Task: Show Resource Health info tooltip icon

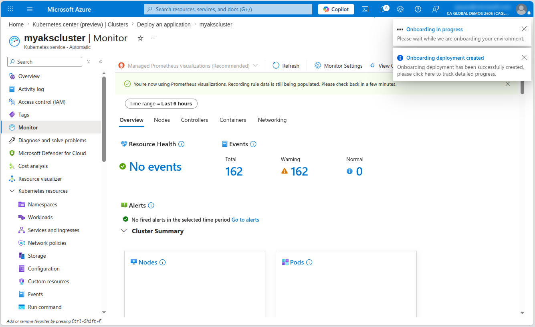Action: pos(181,144)
